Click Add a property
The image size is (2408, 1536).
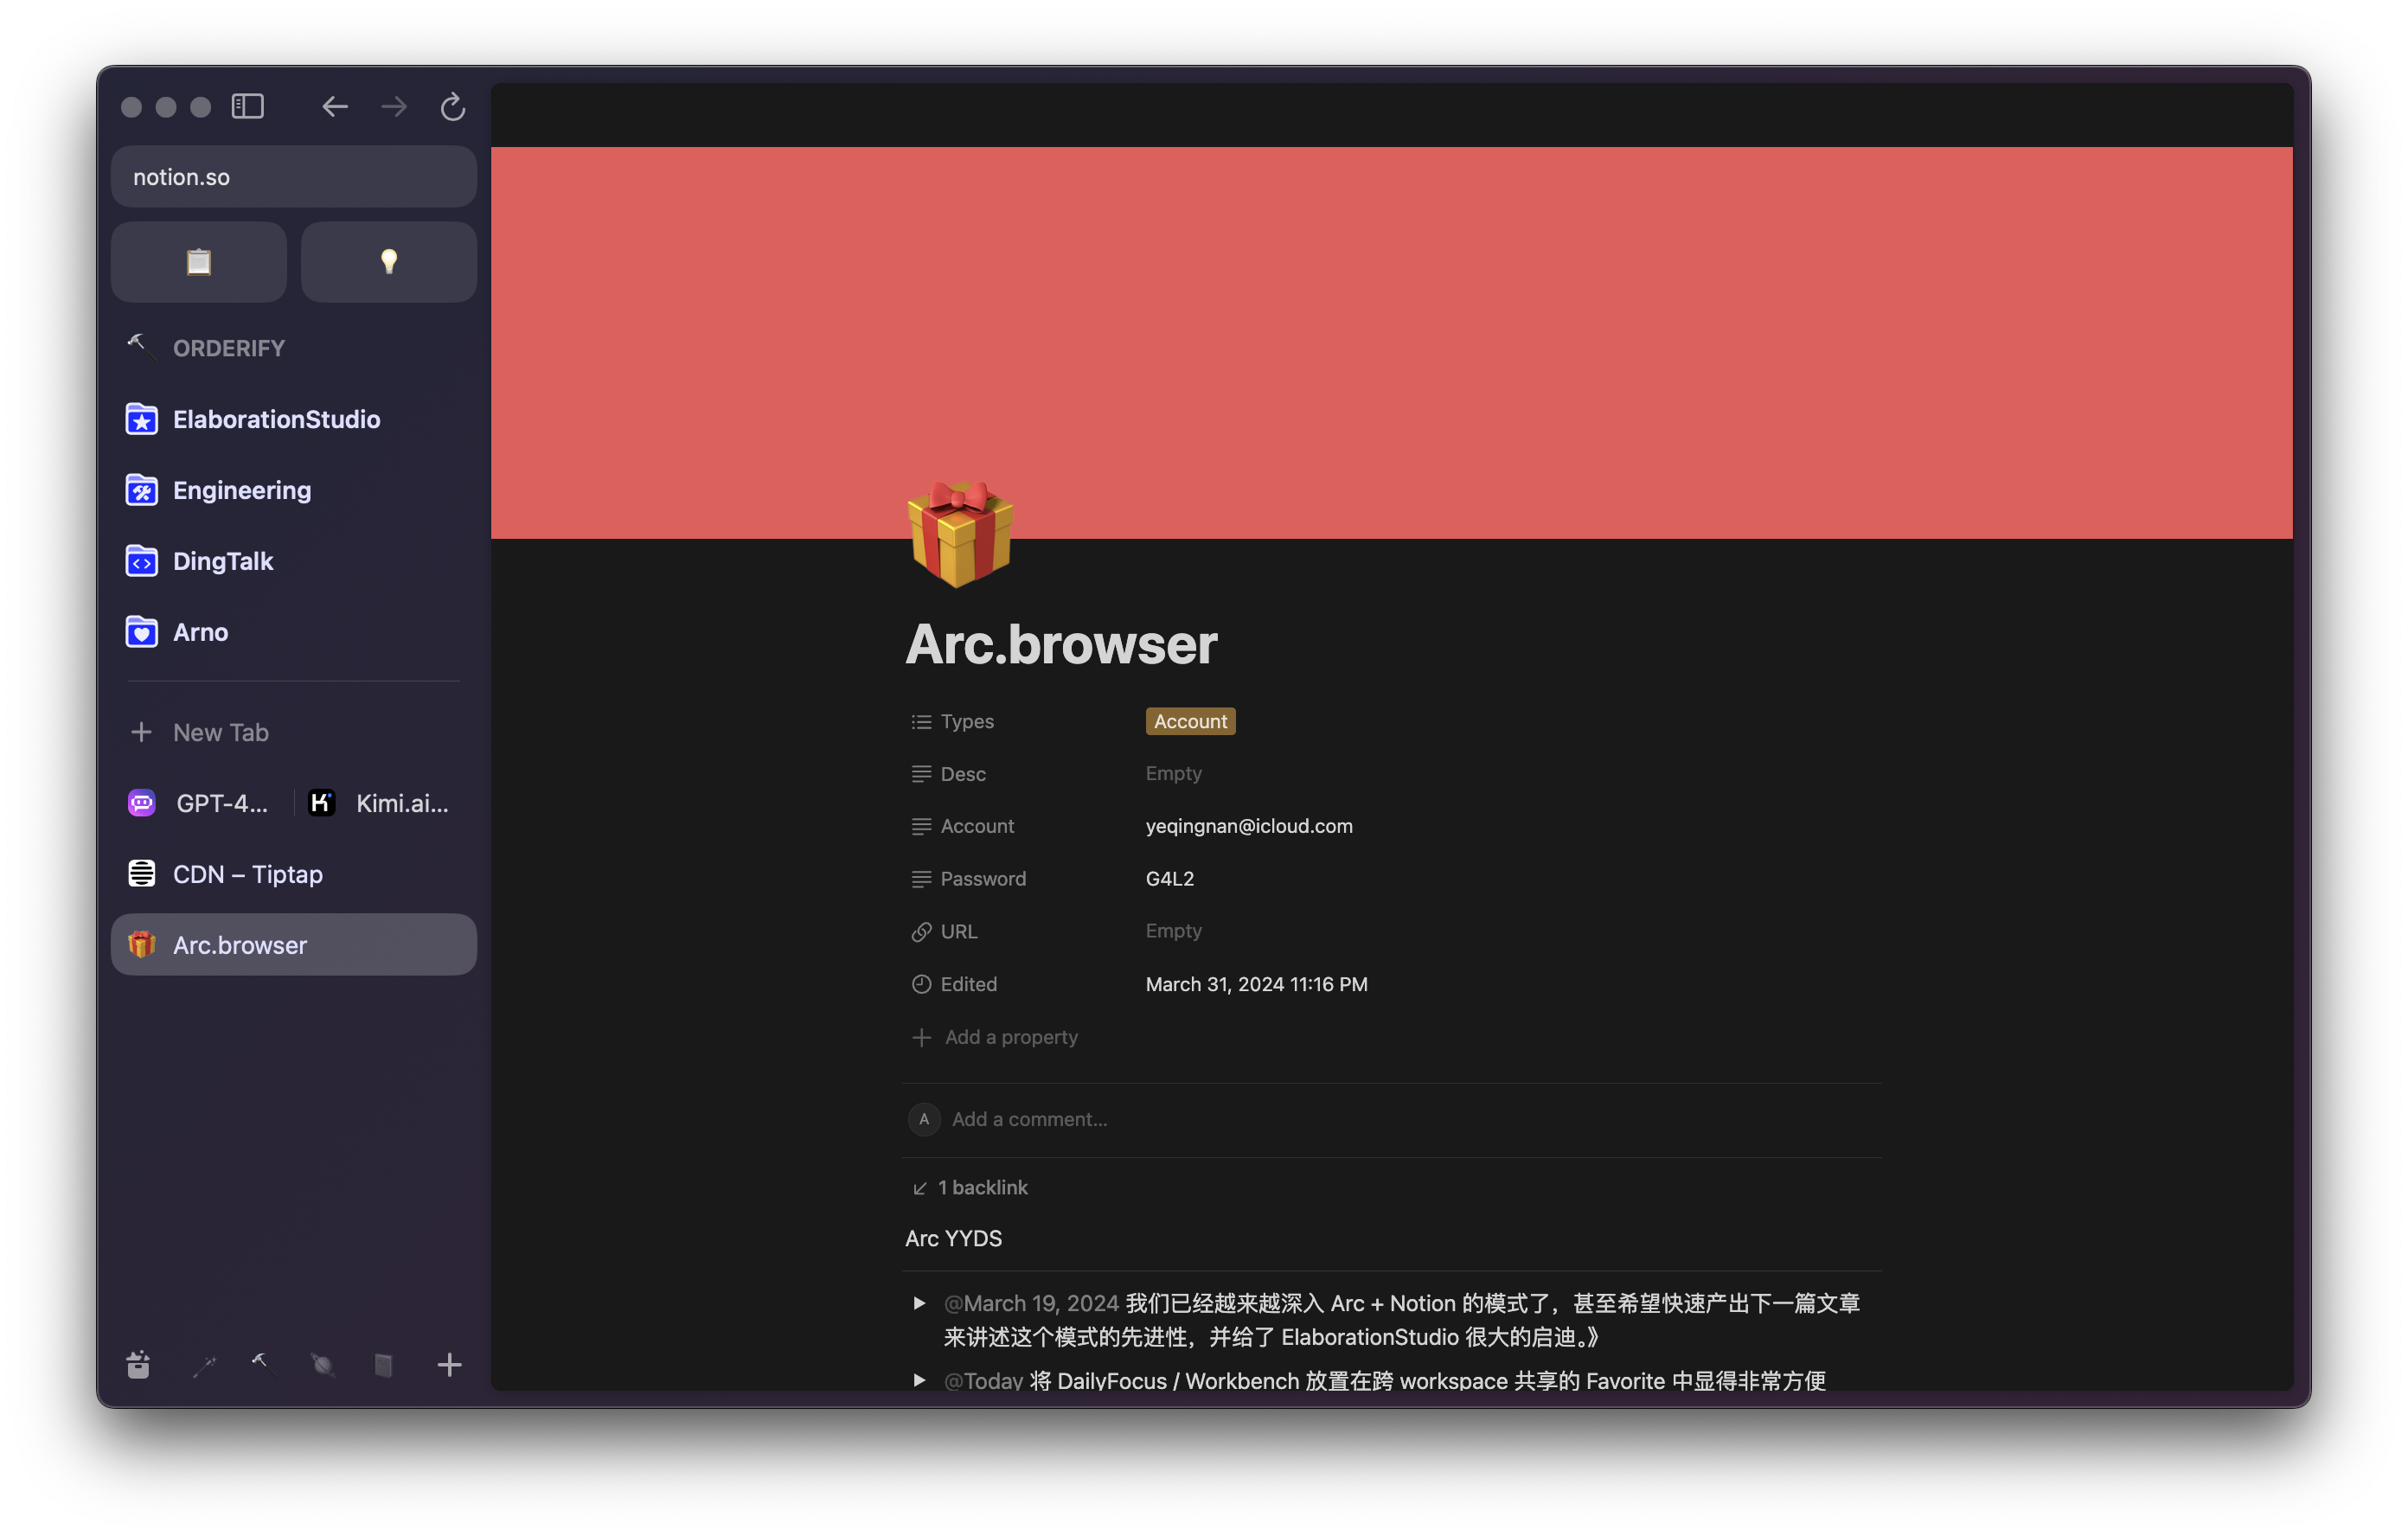click(x=1010, y=1037)
